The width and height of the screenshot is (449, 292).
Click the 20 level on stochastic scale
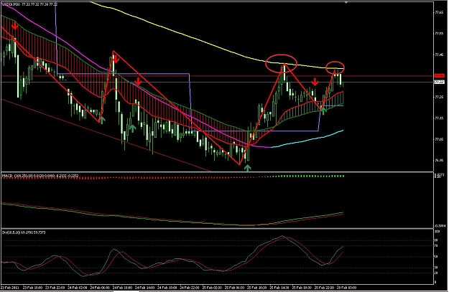point(436,273)
